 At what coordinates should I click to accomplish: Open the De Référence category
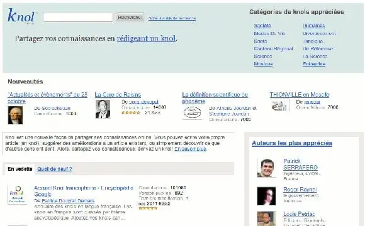point(318,49)
